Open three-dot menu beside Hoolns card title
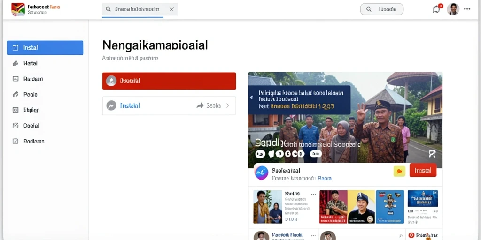 [x=313, y=194]
